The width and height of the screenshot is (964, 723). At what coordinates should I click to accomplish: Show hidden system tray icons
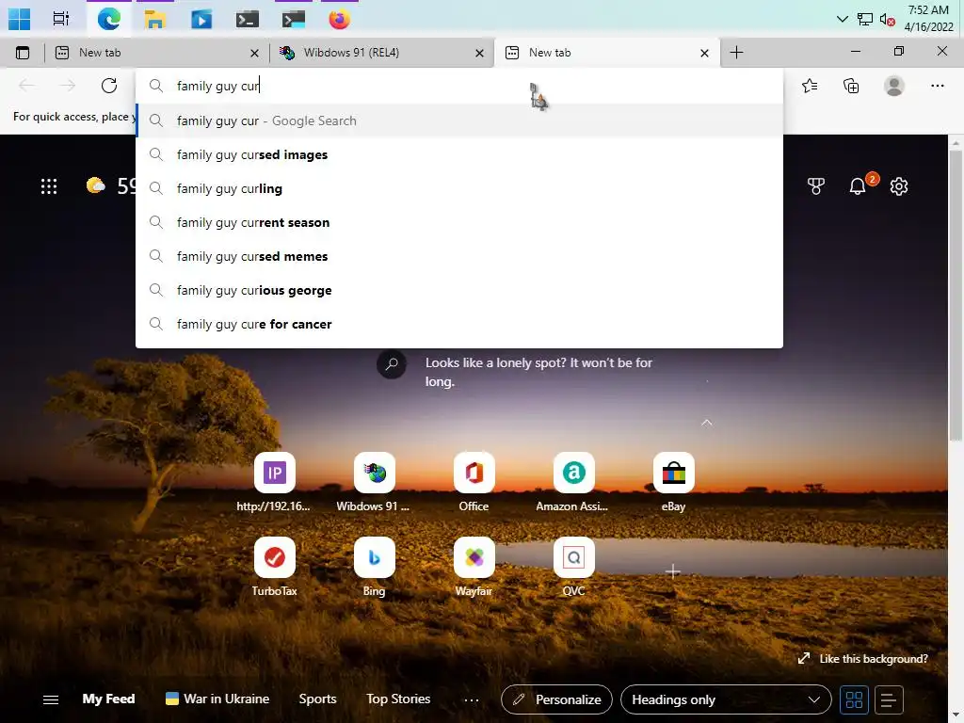pos(843,19)
